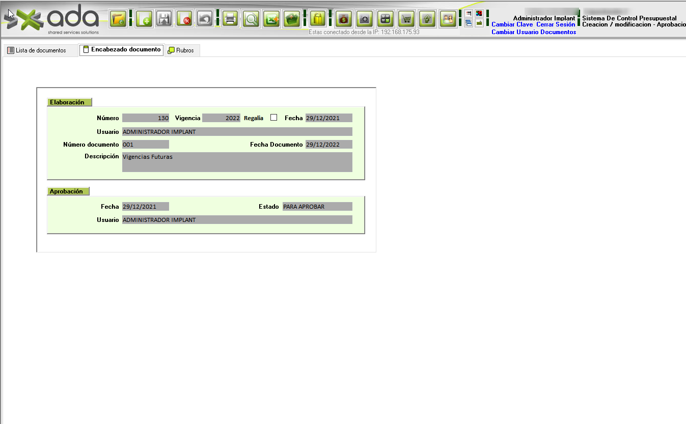Viewport: 686px width, 424px height.
Task: Switch to Lista de documentos tab
Action: point(37,50)
